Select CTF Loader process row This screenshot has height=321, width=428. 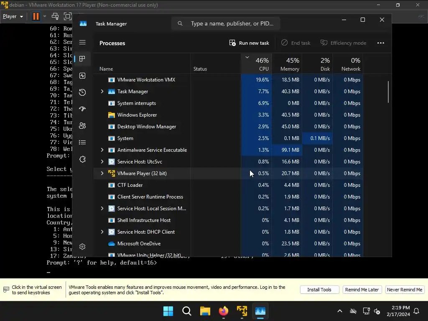228,185
